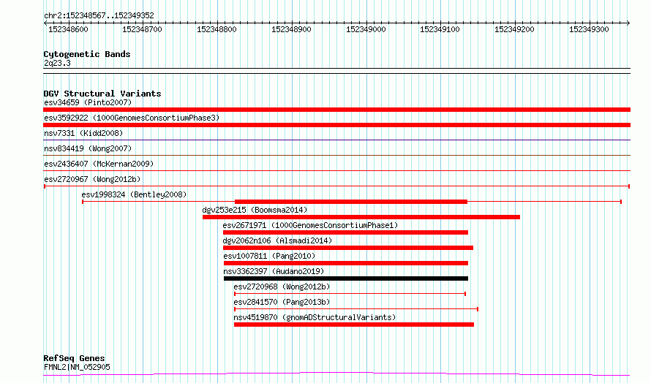Select esv1998324 (Bentley2008) label

tap(134, 194)
